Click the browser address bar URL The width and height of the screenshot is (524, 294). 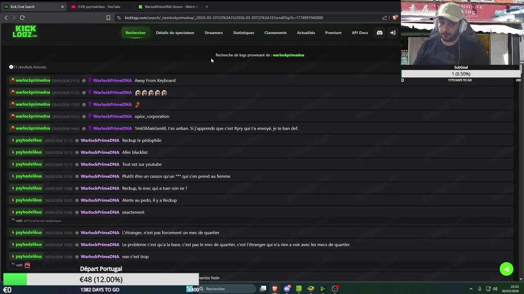[x=224, y=18]
